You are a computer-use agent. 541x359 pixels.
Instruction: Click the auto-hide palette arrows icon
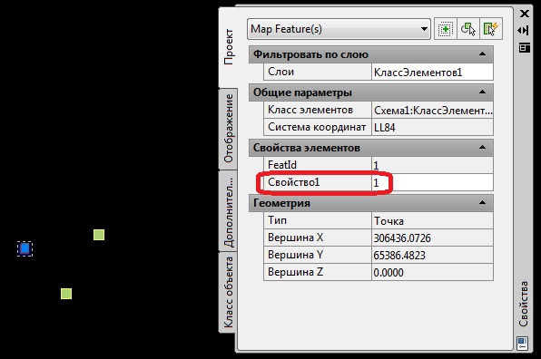524,30
